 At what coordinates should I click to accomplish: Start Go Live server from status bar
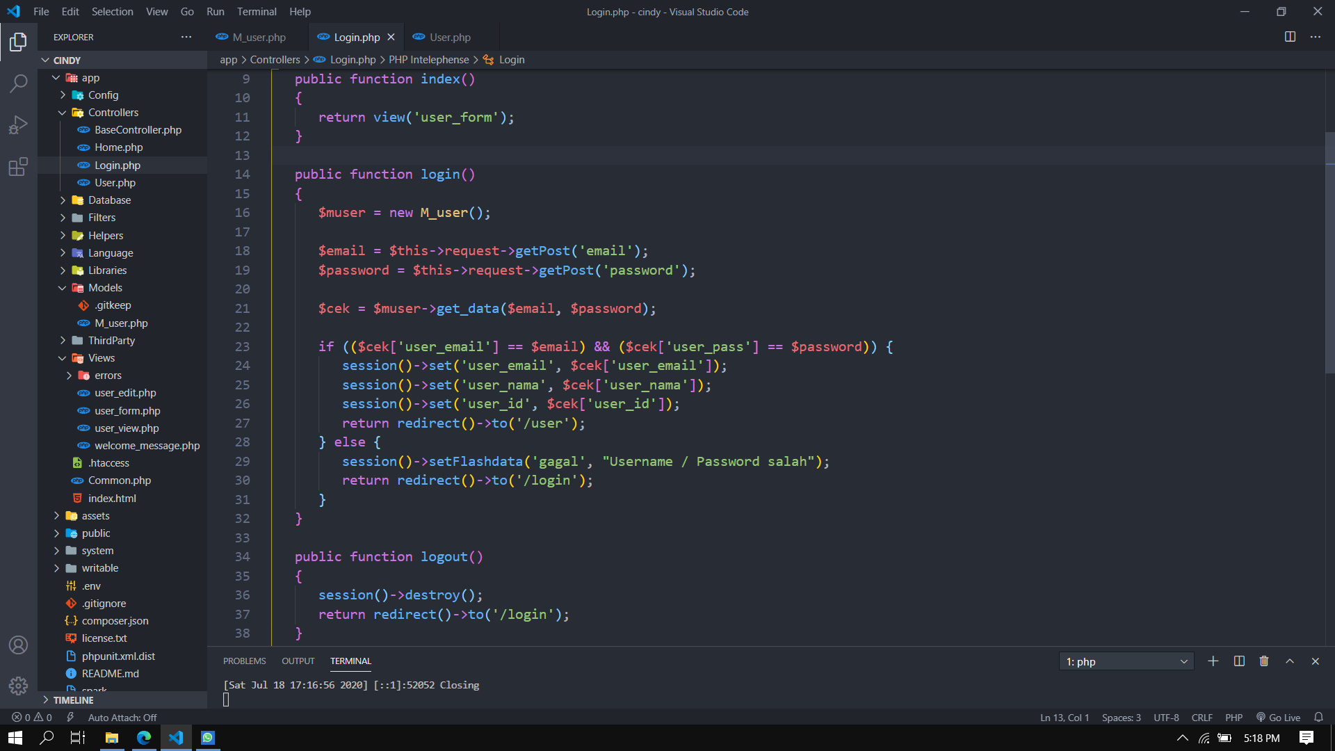point(1278,718)
